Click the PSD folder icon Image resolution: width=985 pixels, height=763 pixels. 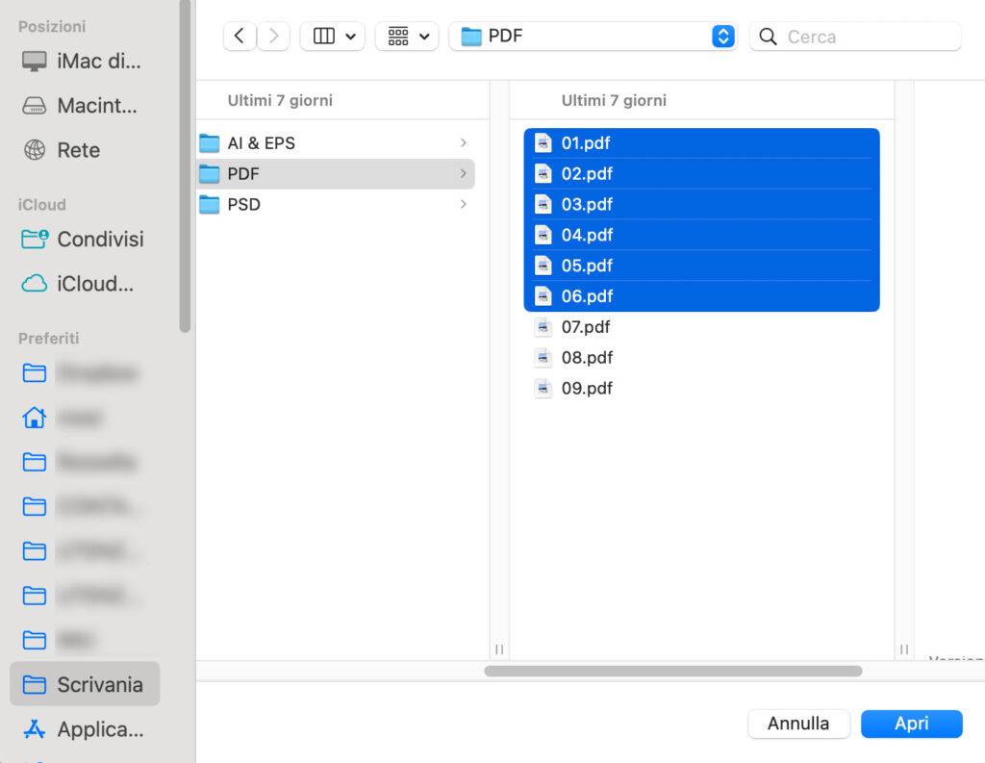click(209, 204)
